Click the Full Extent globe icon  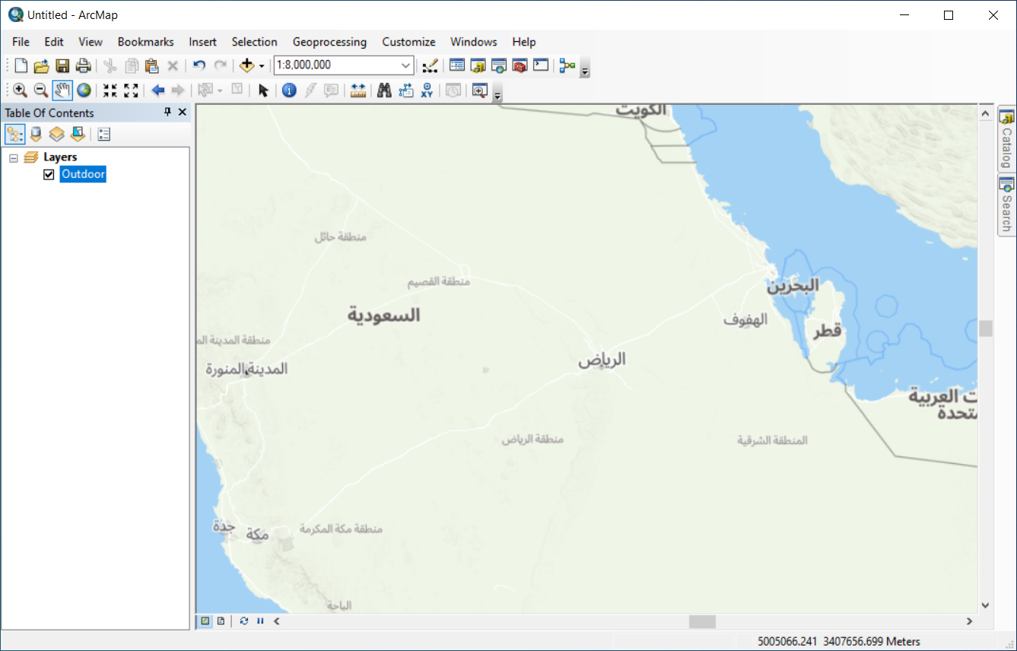pos(84,91)
